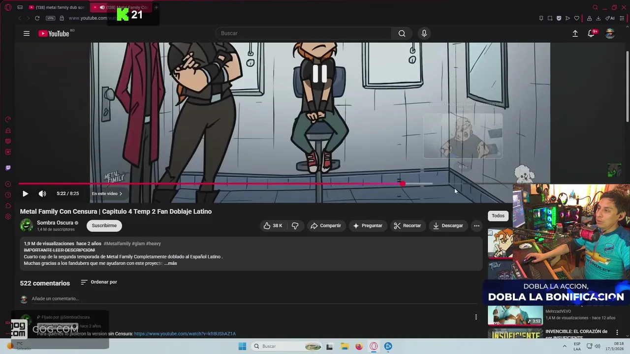Image resolution: width=630 pixels, height=354 pixels.
Task: Expand description with '...más'
Action: [171, 264]
